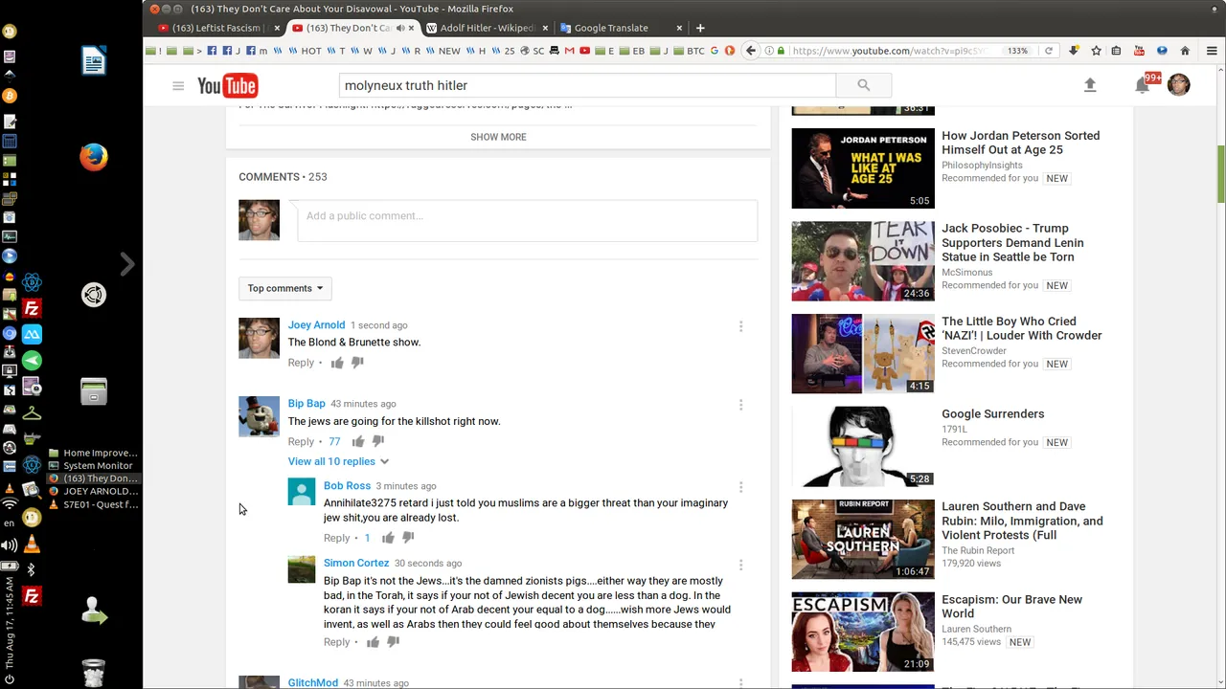Like Bip Bap's comment

pyautogui.click(x=358, y=441)
